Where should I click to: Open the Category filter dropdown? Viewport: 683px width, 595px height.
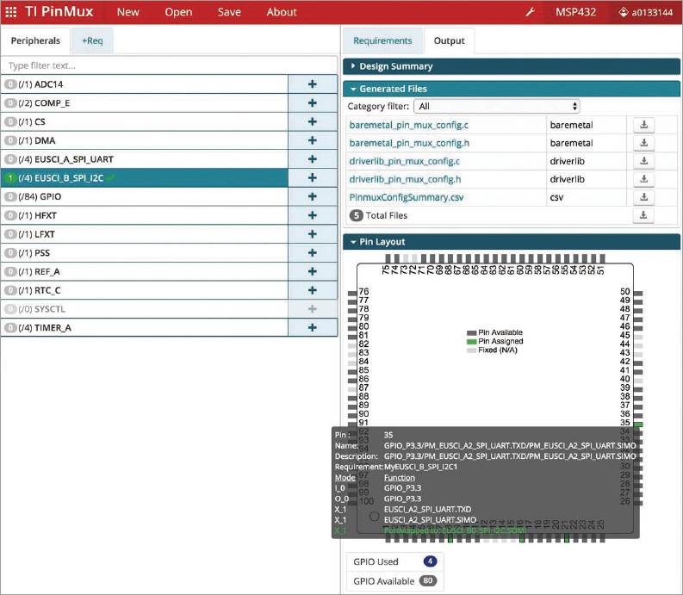tap(497, 106)
